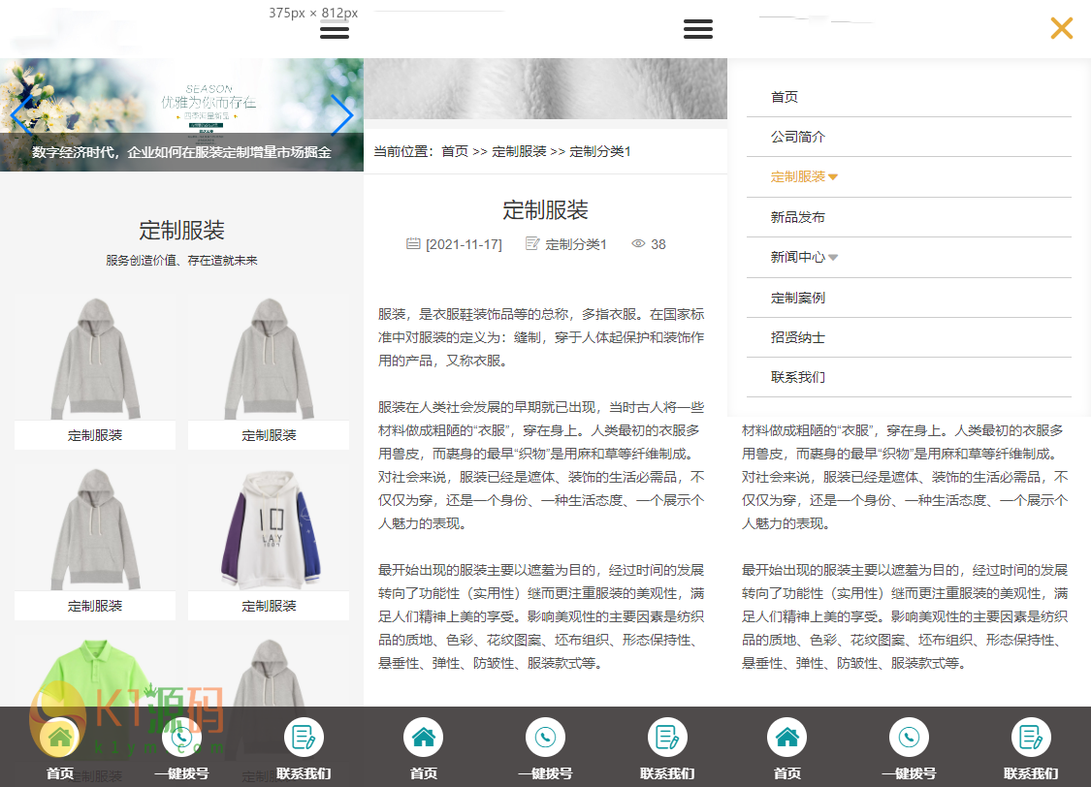Tap contact us icon in right panel bottom bar

(x=1031, y=737)
